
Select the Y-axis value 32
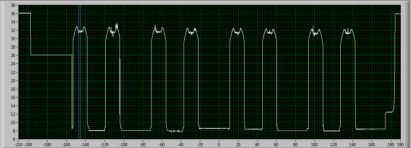(13, 30)
